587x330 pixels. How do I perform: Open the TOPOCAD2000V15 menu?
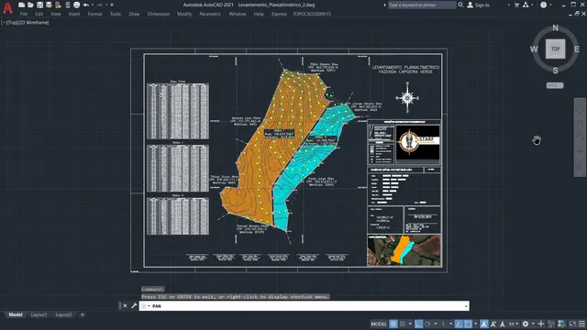coord(312,14)
